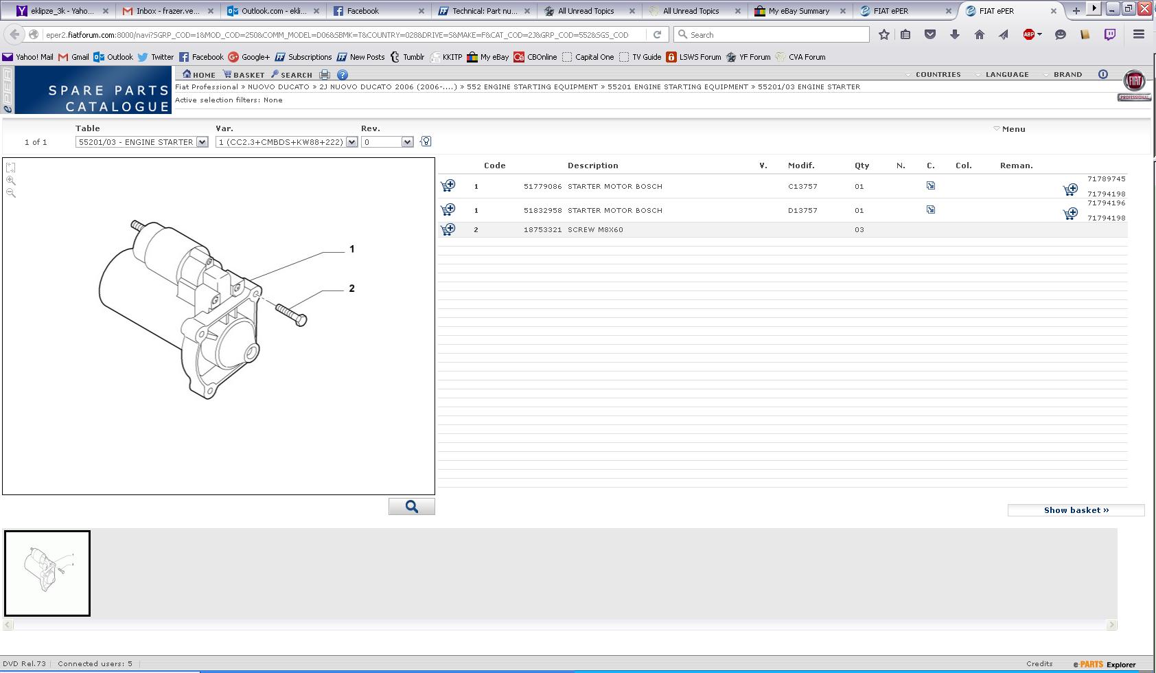
Task: Click modification code C13757
Action: (x=802, y=186)
